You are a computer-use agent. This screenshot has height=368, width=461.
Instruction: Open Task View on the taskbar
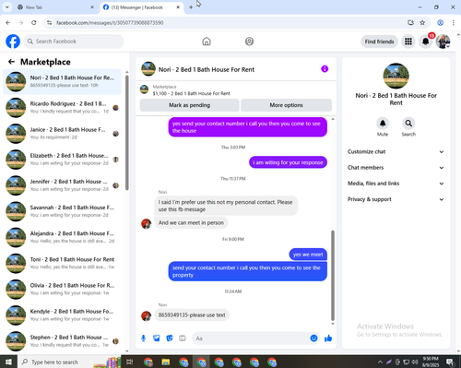(130, 362)
